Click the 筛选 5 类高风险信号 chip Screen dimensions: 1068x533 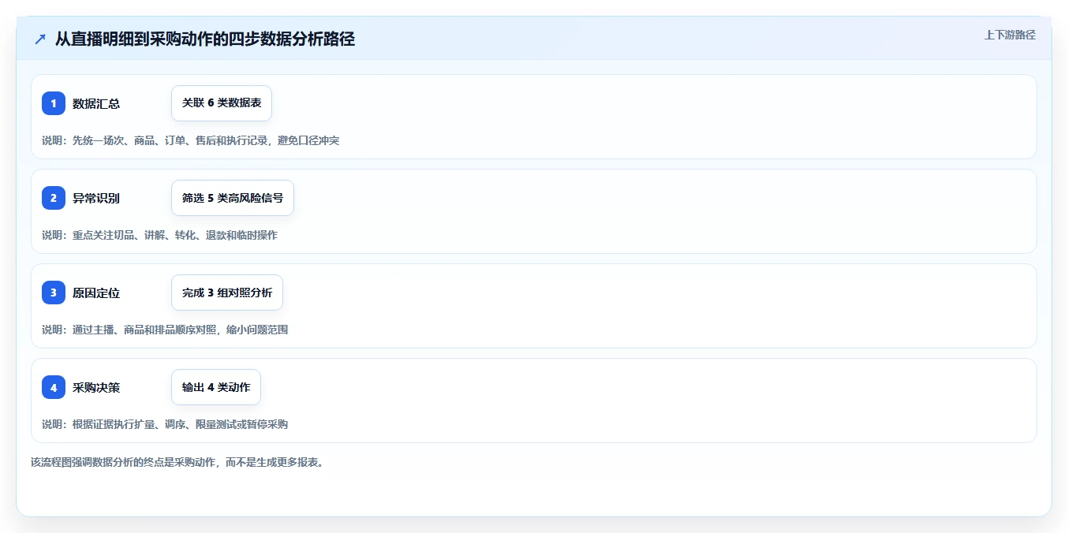click(x=233, y=198)
